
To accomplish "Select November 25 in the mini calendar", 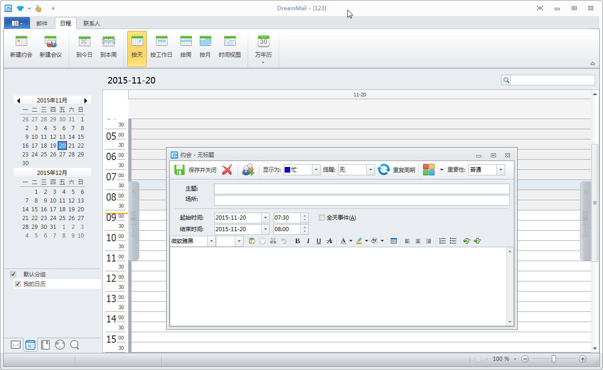I will pyautogui.click(x=44, y=155).
